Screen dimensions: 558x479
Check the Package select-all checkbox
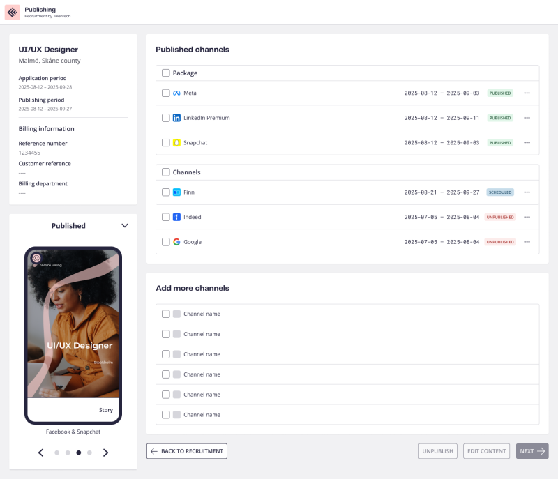pos(166,73)
